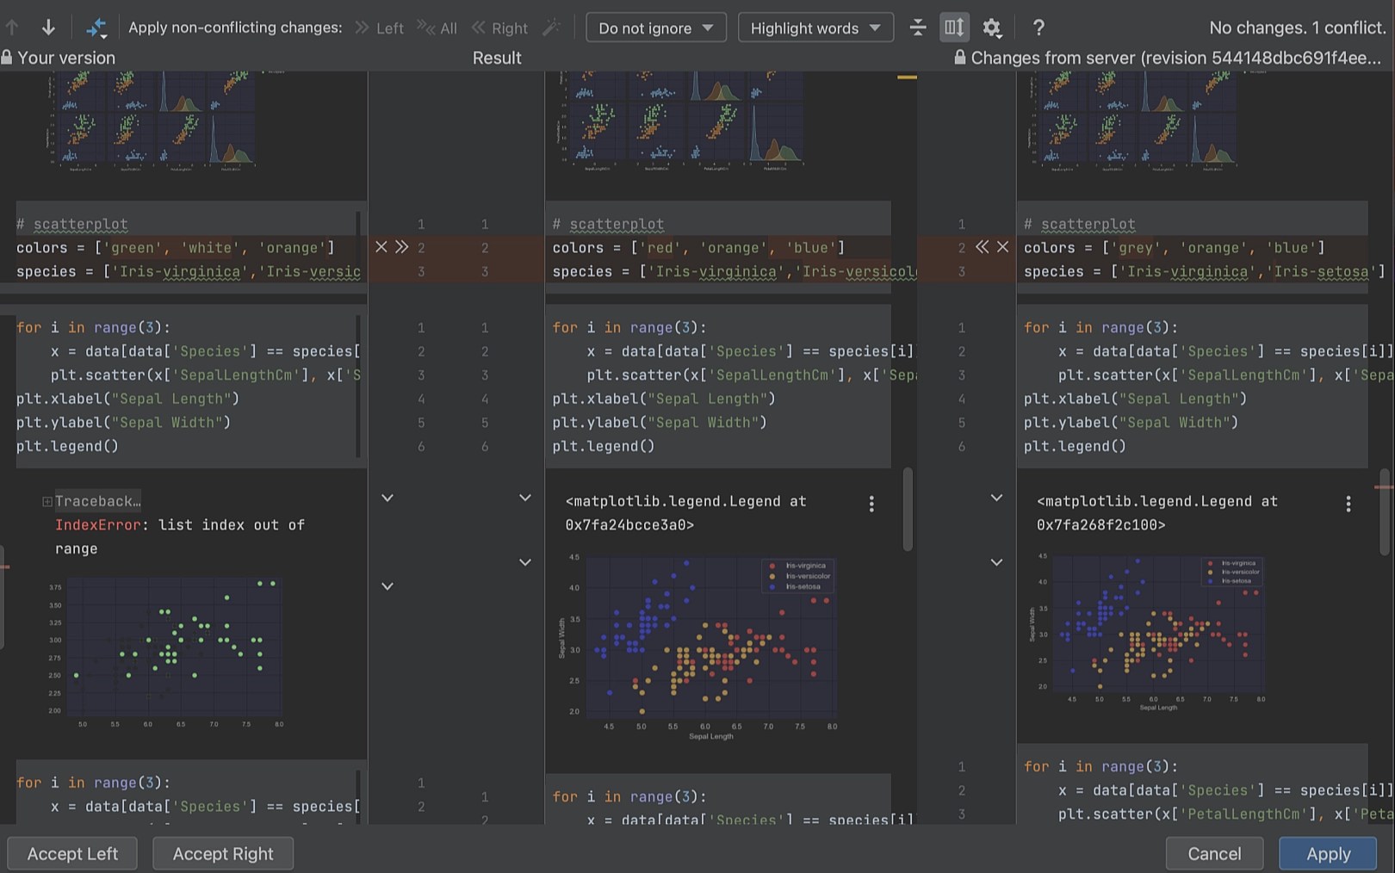Image resolution: width=1395 pixels, height=873 pixels.
Task: Toggle the aligned two-panel view mode
Action: (953, 28)
